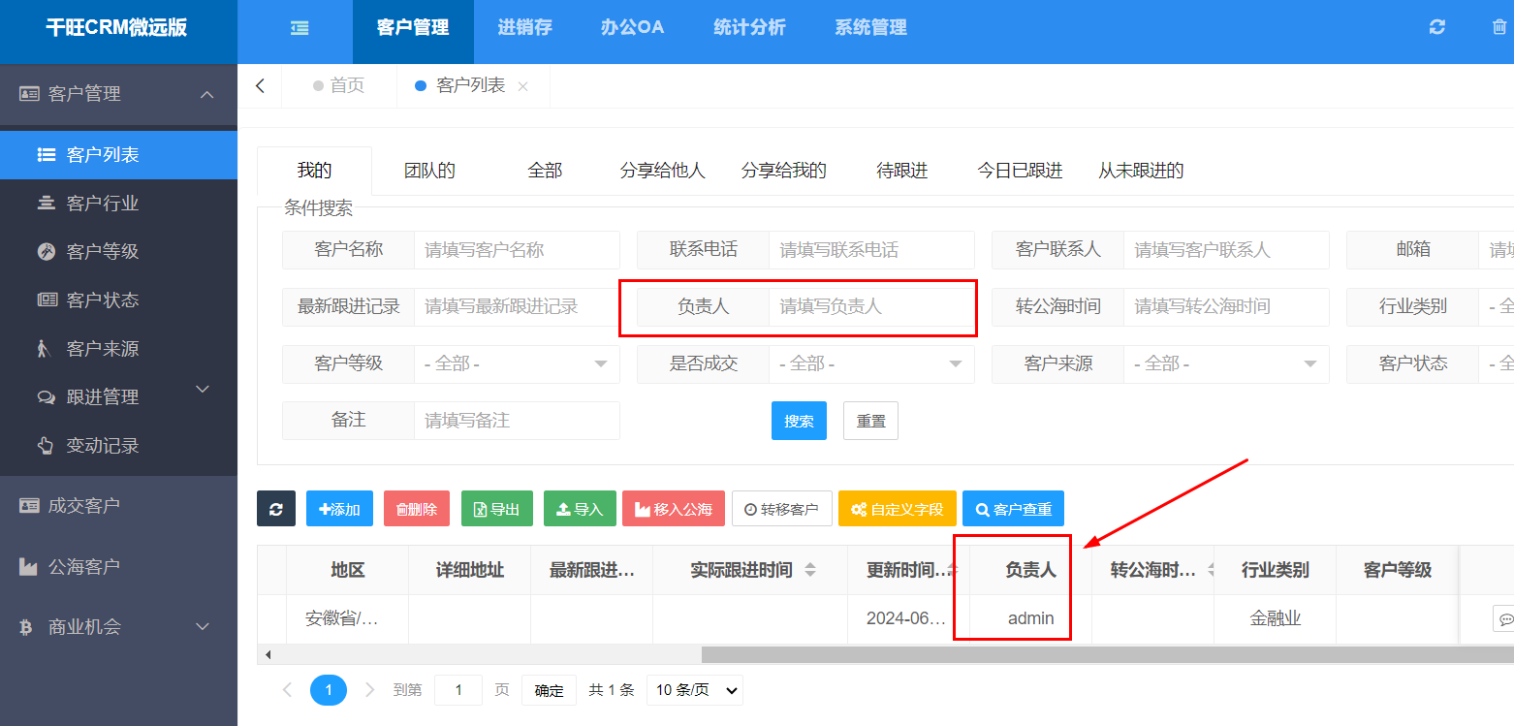Select the 待跟进 filter tab

[902, 171]
